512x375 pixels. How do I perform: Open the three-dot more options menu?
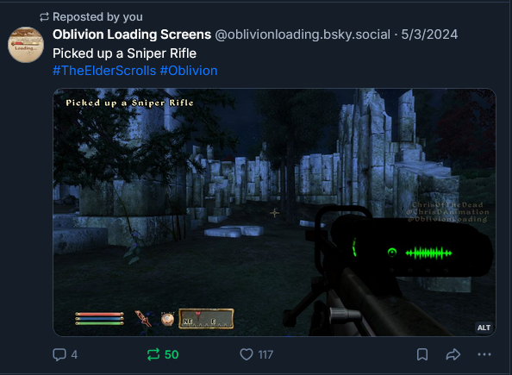click(x=484, y=354)
